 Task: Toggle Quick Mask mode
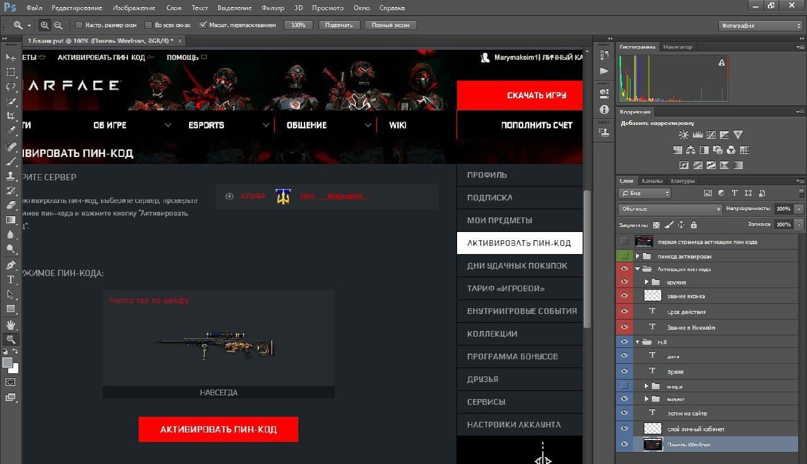tap(11, 382)
